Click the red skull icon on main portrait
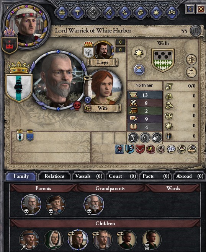This screenshot has height=252, width=206. (77, 106)
